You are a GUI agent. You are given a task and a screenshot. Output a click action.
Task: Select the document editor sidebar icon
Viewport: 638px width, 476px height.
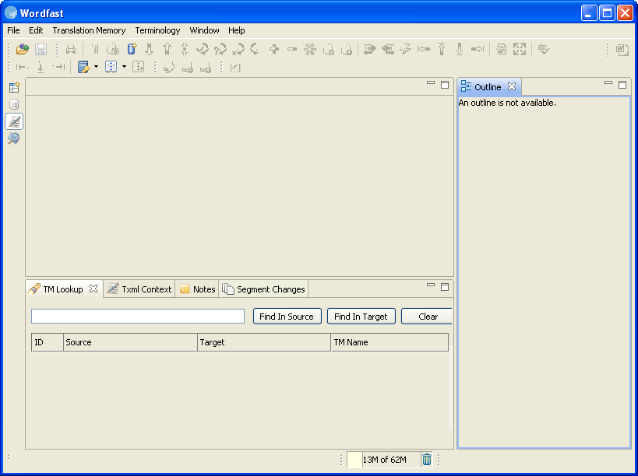click(x=14, y=121)
